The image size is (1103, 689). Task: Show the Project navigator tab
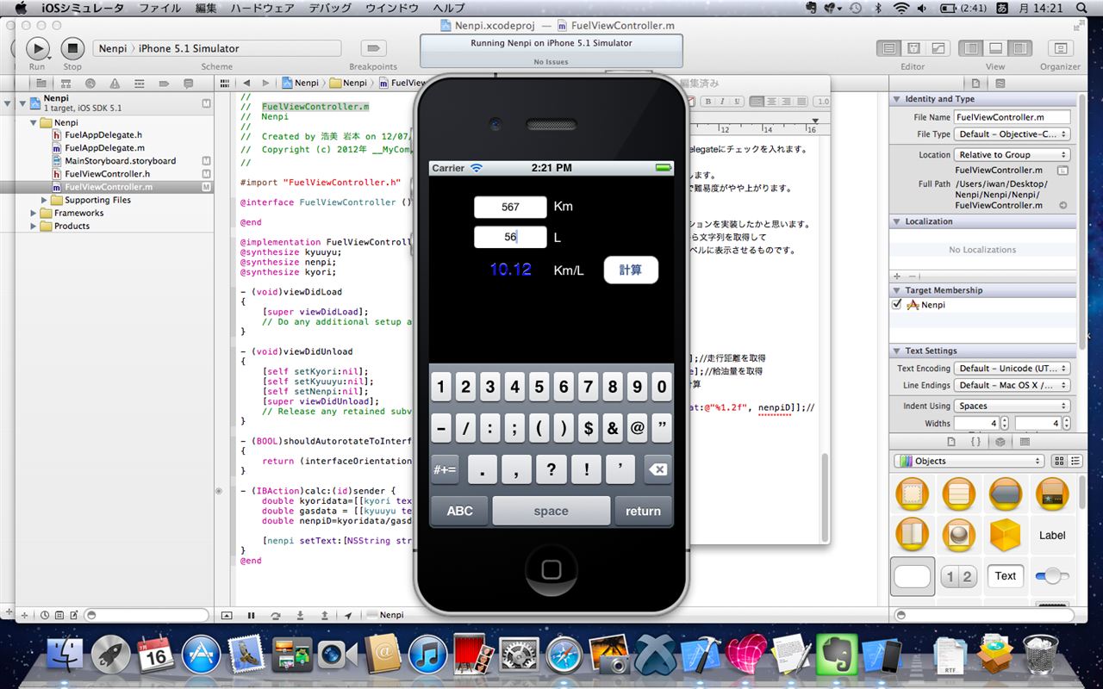click(x=40, y=84)
